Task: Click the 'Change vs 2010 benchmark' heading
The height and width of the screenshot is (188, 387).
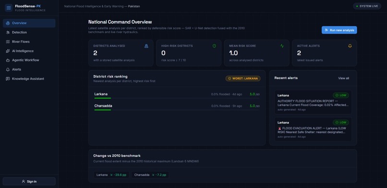Action: tap(117, 156)
